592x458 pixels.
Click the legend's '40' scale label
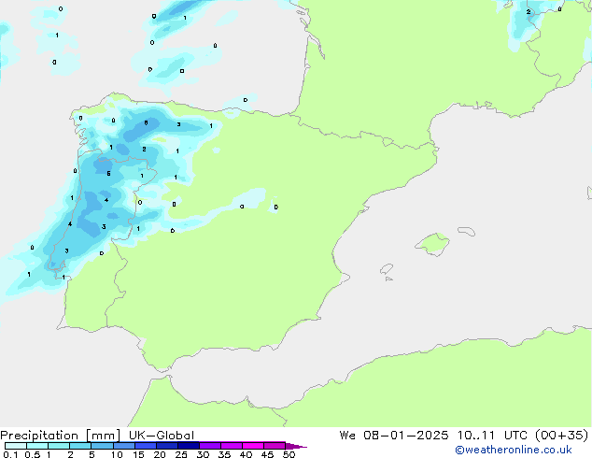[x=246, y=454]
